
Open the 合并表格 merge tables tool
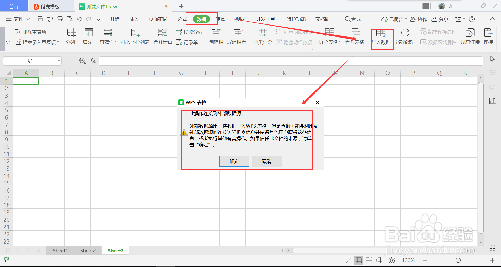point(356,36)
